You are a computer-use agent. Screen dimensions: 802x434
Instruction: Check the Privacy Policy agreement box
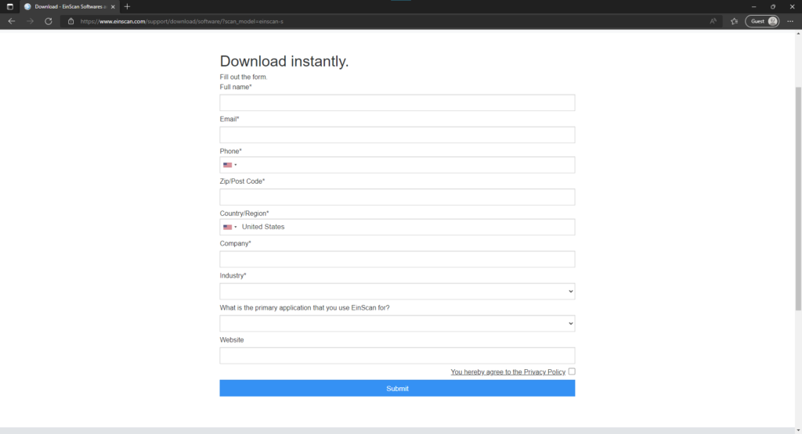coord(572,371)
